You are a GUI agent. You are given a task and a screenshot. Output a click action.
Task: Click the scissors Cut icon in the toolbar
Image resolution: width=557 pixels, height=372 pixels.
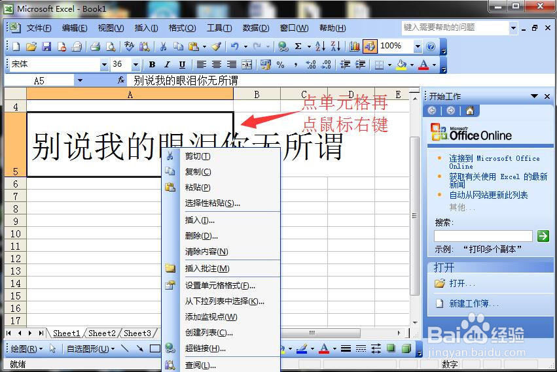[x=163, y=46]
